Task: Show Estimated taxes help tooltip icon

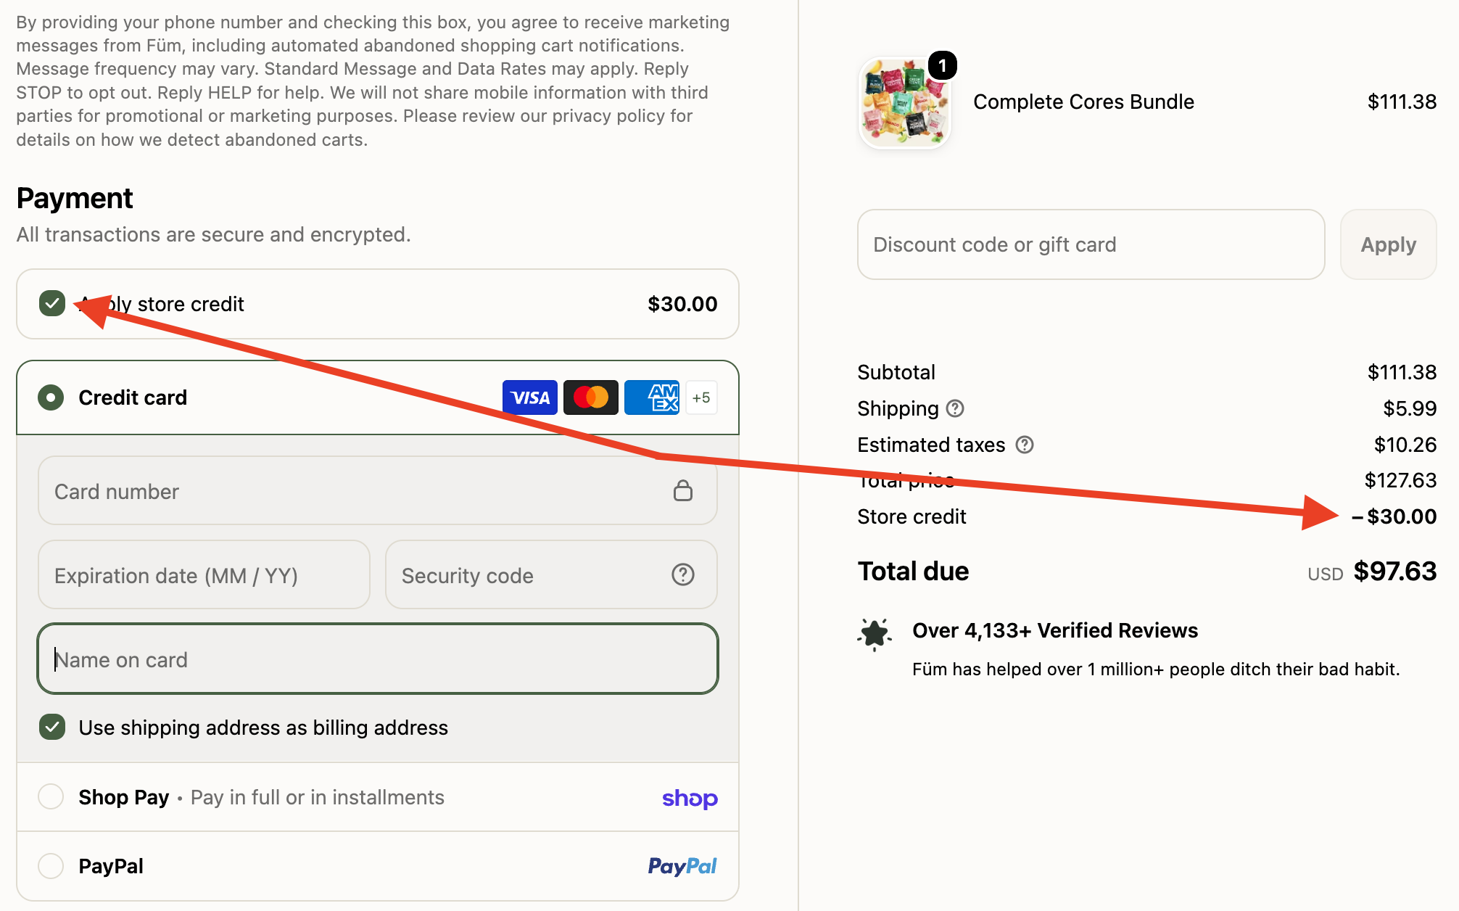Action: pyautogui.click(x=1025, y=445)
